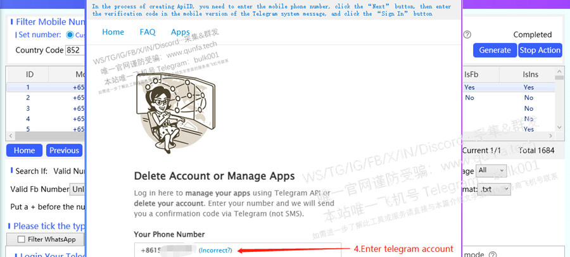Open the Valid Fb Number dropdown
The height and width of the screenshot is (257, 570).
[x=77, y=189]
